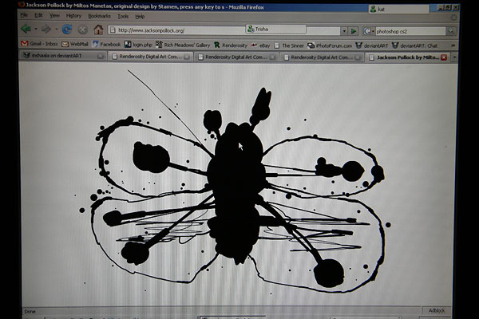This screenshot has width=479, height=319.
Task: Click the Stop loading icon
Action: coord(82,30)
